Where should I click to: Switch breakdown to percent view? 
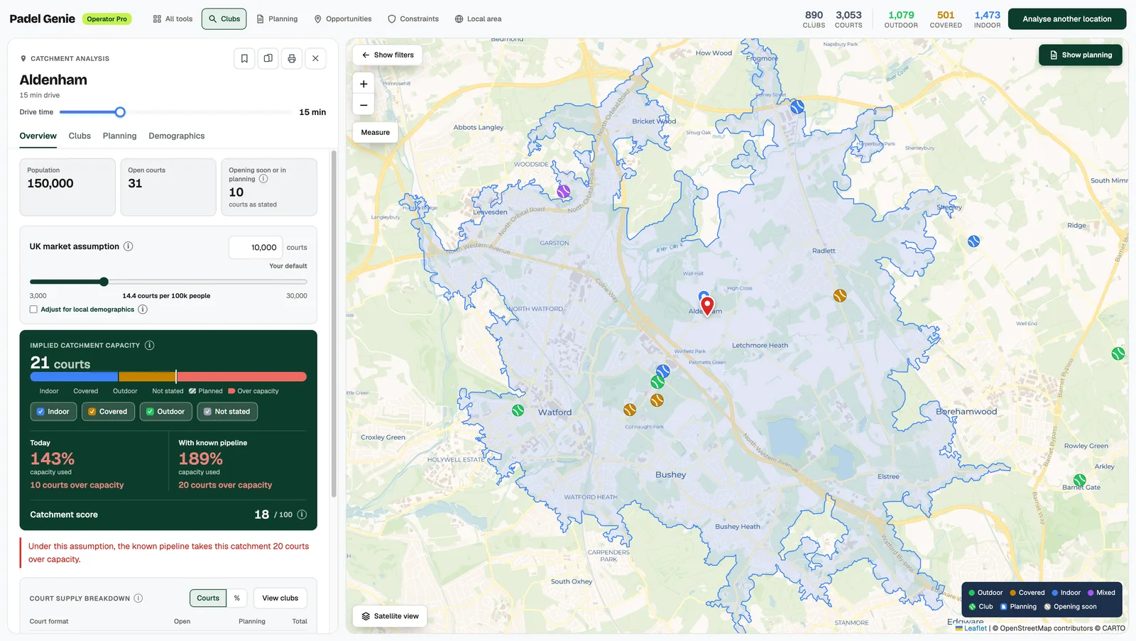[x=237, y=598]
